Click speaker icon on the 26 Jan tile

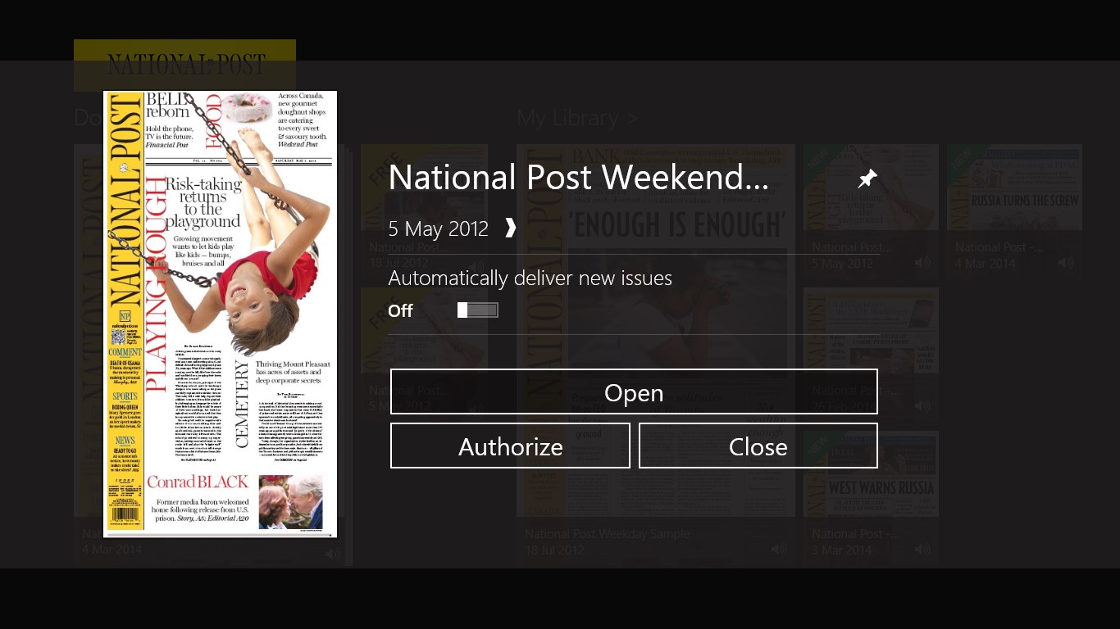tap(922, 406)
